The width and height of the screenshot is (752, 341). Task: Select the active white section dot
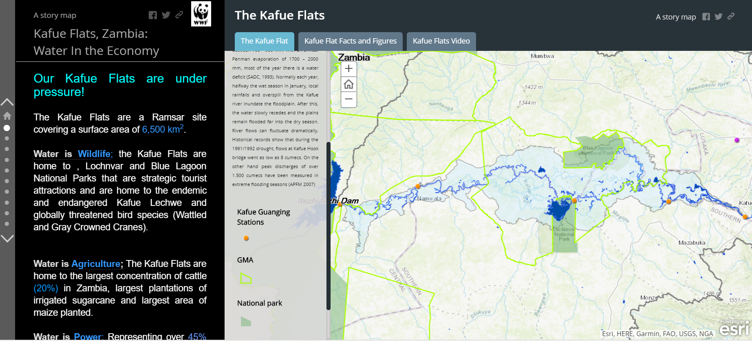coord(7,128)
